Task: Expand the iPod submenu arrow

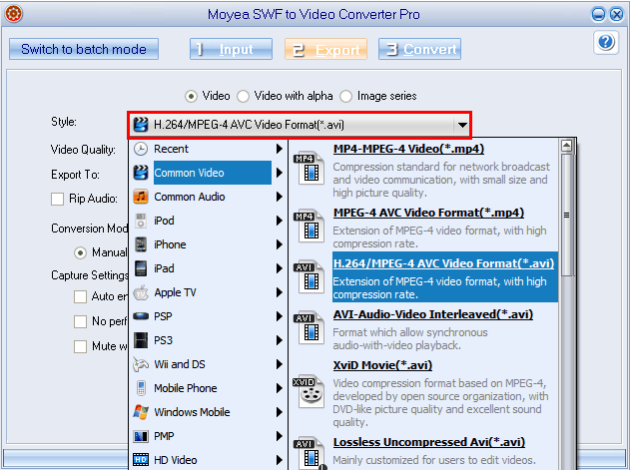Action: coord(280,221)
